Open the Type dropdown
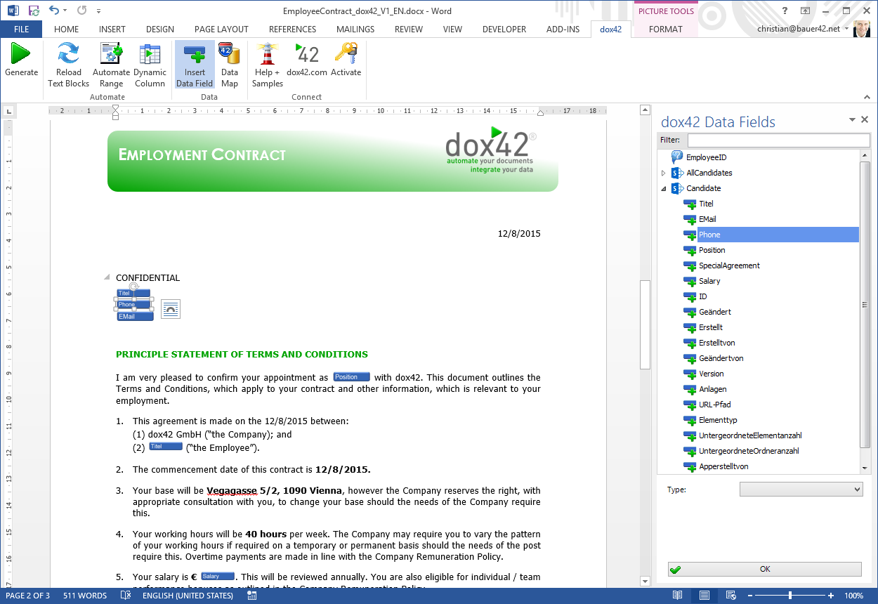 click(801, 490)
